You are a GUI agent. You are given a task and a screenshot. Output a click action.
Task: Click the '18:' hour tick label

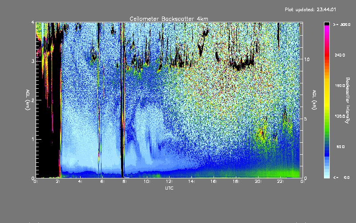pos(236,182)
